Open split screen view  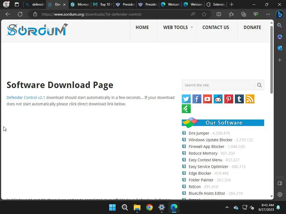[x=219, y=14]
